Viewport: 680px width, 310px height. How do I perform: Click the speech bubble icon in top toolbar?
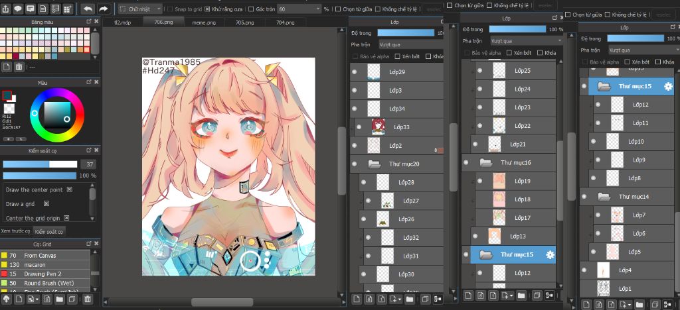click(18, 9)
